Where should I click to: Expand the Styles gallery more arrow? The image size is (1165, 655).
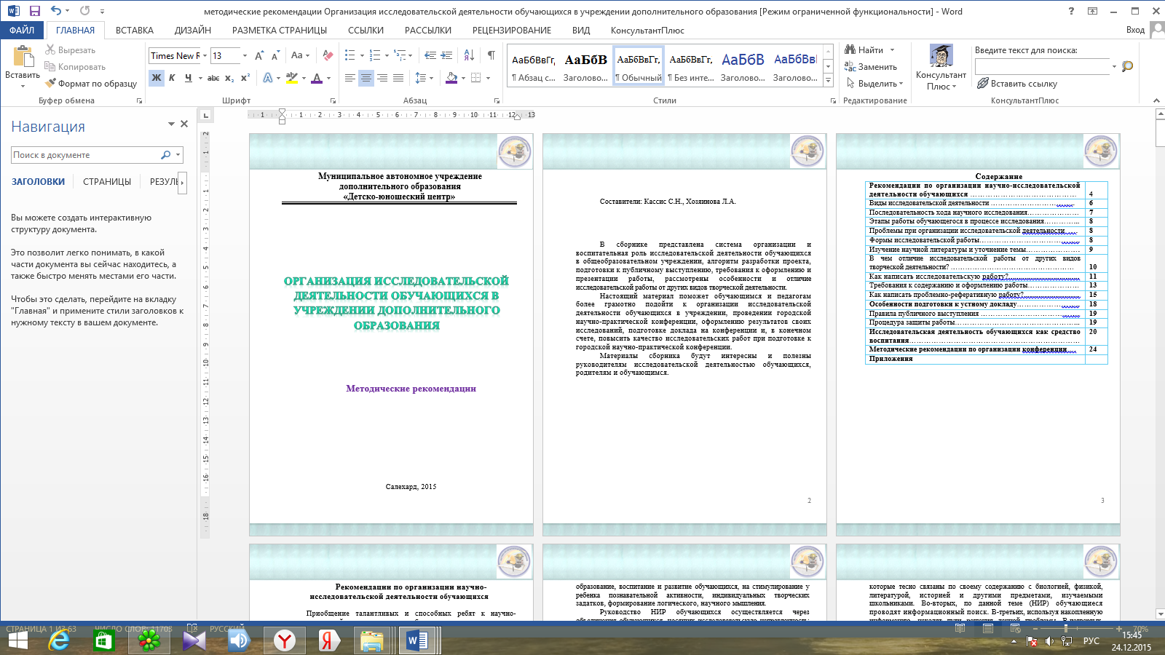pyautogui.click(x=828, y=81)
